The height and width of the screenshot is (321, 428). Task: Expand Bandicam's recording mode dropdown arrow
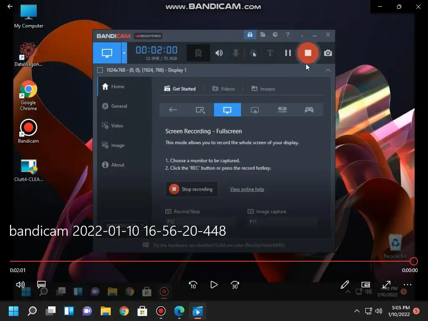coord(124,53)
